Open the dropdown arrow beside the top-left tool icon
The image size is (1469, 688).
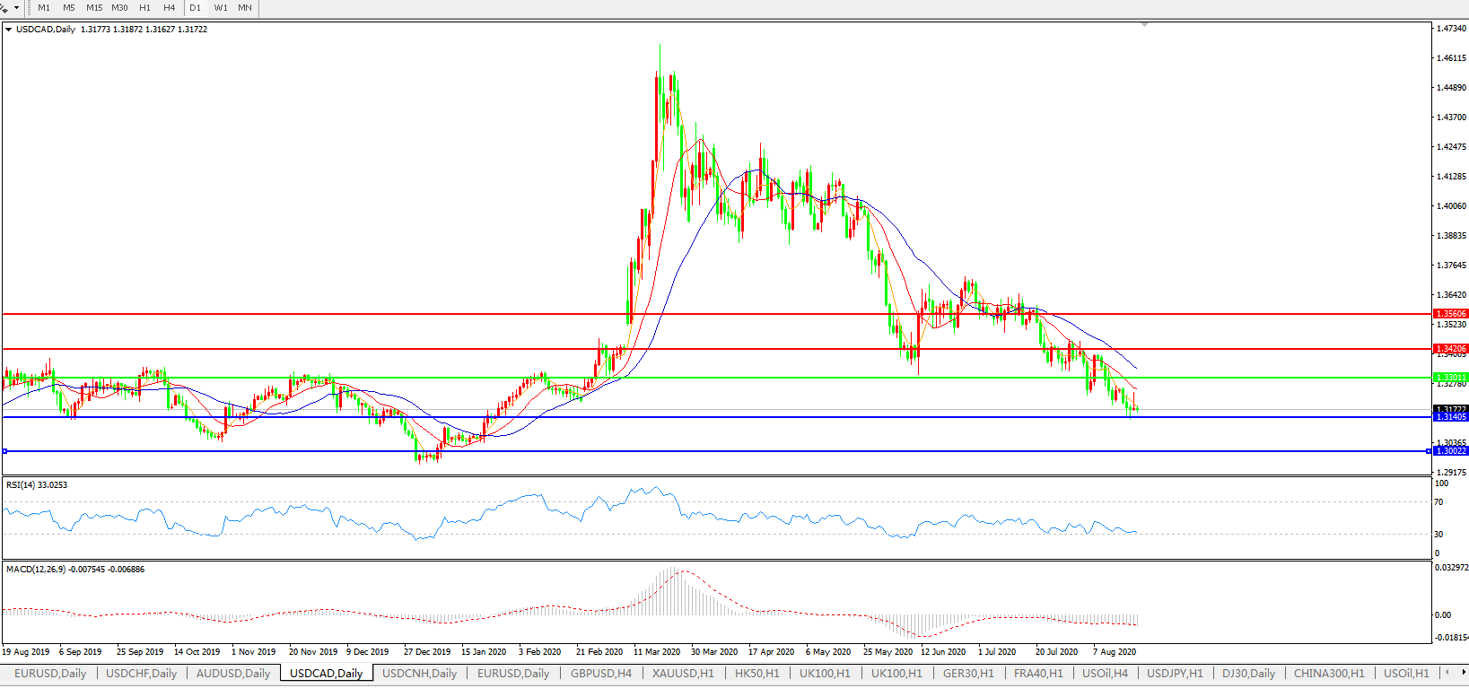point(16,8)
